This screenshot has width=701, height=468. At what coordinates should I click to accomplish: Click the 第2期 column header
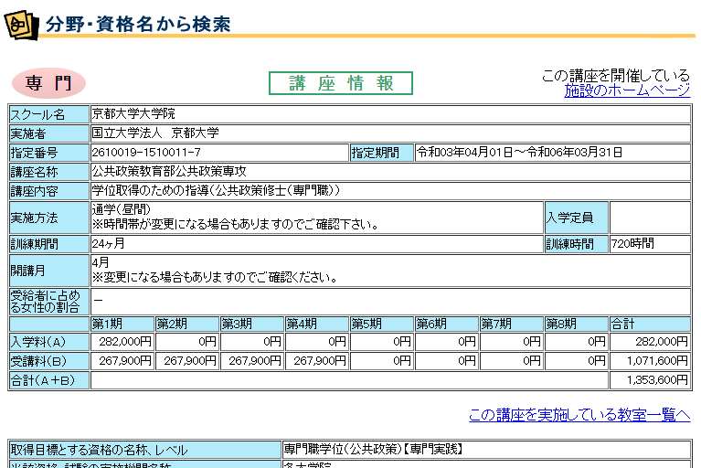[186, 324]
